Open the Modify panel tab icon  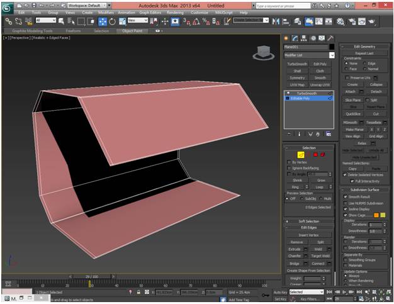pos(295,38)
